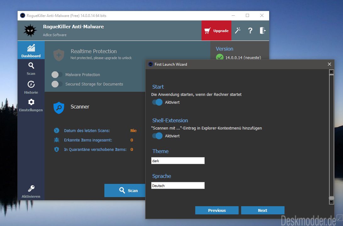The image size is (343, 226).
Task: Click In Quarantäne verschobene Items label
Action: click(95, 149)
